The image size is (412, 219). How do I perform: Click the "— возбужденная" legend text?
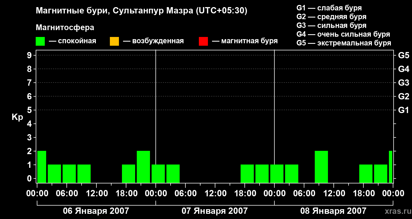coord(153,41)
